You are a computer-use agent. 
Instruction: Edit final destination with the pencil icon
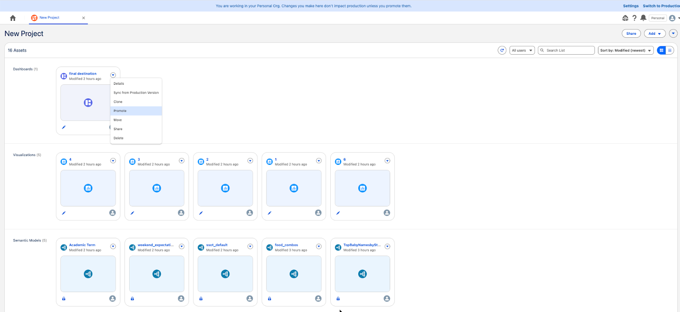pos(64,127)
